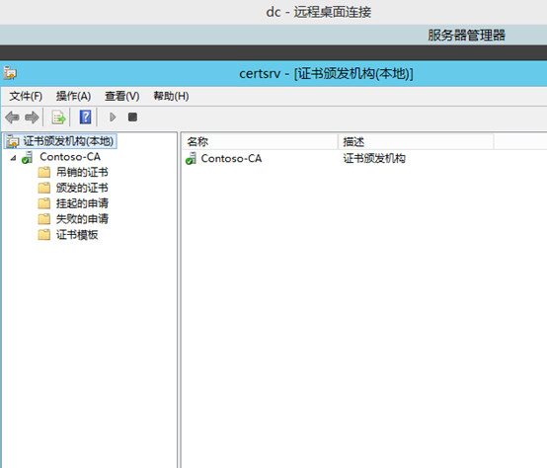Open the 操作(A) menu
This screenshot has height=468, width=547.
(x=73, y=96)
